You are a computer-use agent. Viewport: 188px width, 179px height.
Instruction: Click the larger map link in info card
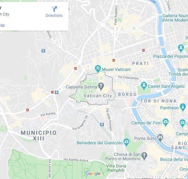(3, 25)
